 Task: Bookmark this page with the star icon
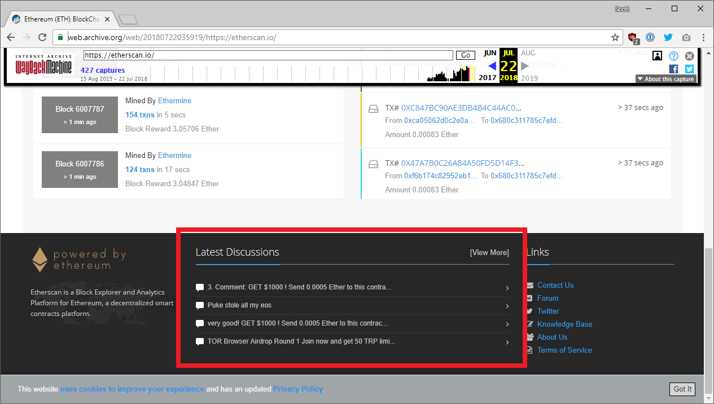(x=615, y=37)
